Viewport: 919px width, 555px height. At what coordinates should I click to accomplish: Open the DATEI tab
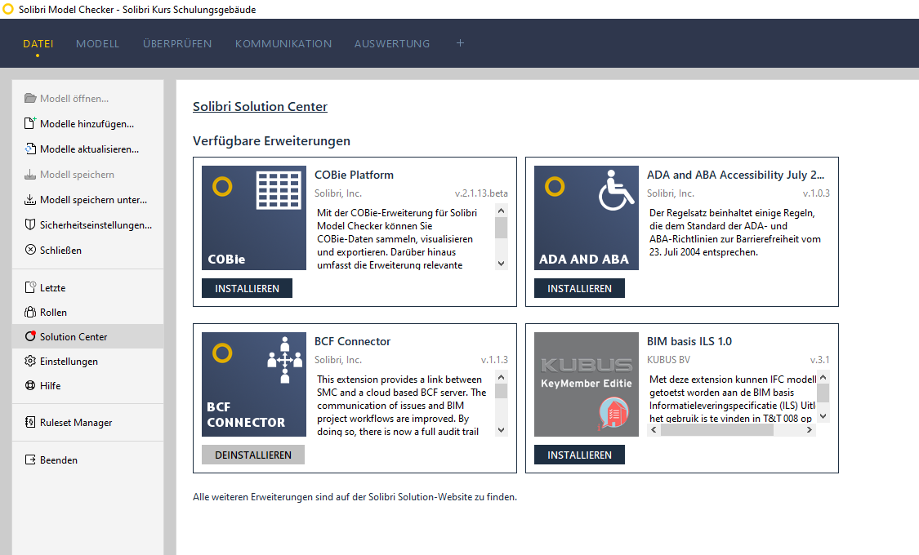pyautogui.click(x=38, y=44)
